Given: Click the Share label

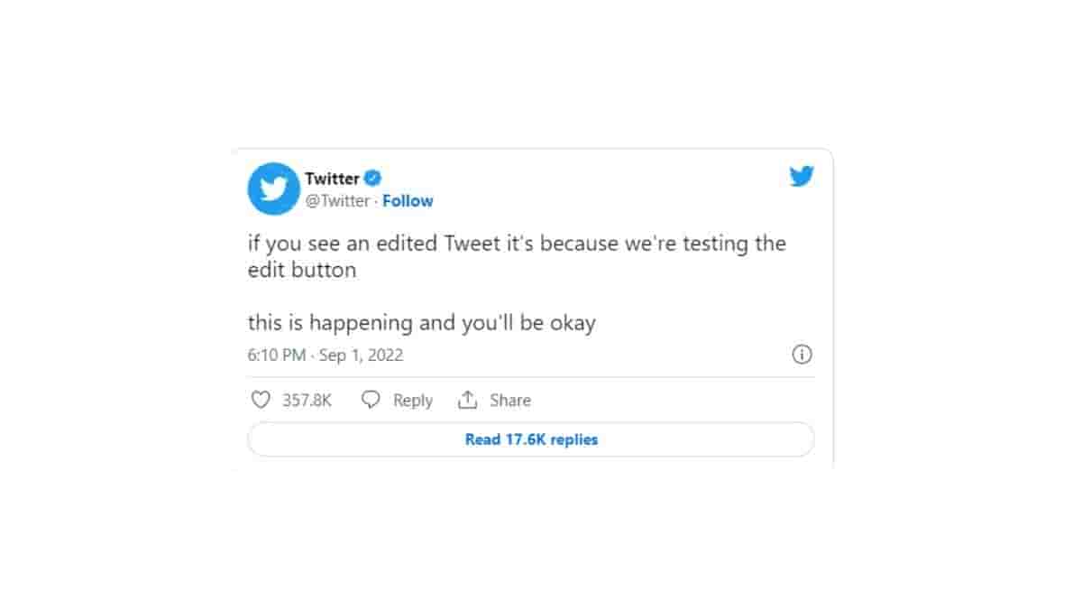Looking at the screenshot, I should (510, 401).
